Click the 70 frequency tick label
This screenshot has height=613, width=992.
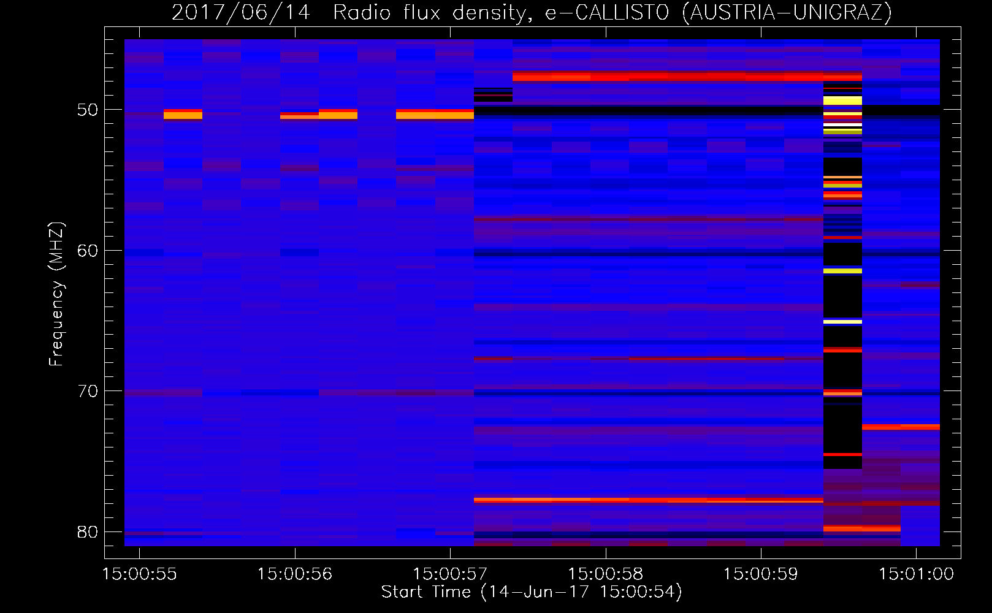coord(88,391)
